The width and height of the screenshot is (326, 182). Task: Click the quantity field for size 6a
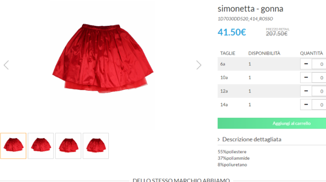319,64
